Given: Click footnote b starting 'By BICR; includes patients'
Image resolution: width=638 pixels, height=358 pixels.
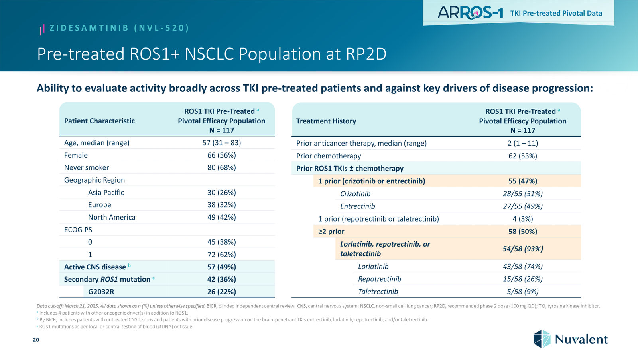Looking at the screenshot, I should [232, 320].
